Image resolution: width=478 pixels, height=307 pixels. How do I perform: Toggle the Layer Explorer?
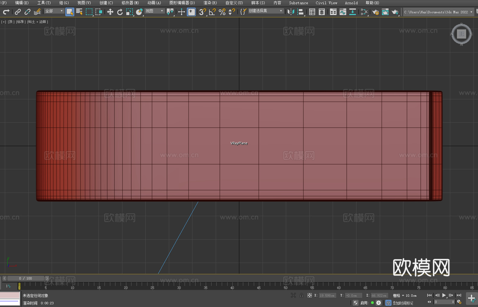[322, 12]
